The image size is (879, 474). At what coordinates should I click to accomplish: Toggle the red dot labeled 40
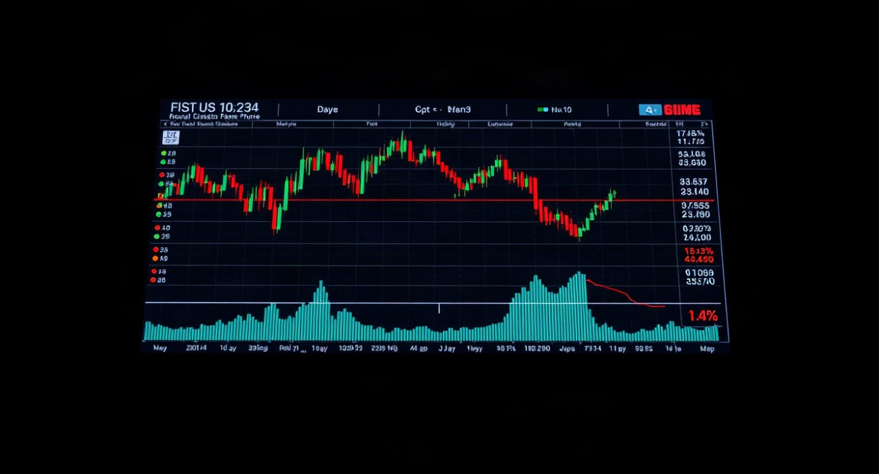[x=158, y=228]
